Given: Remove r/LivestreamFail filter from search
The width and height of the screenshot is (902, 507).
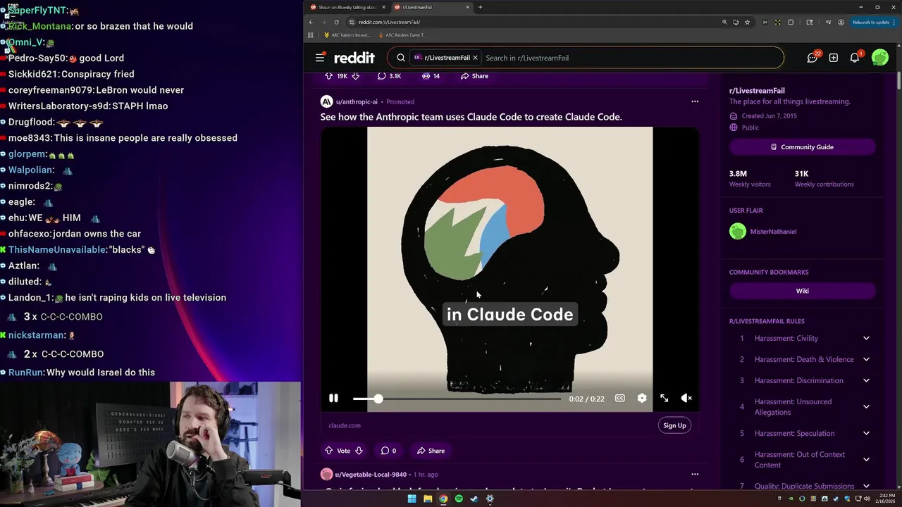Looking at the screenshot, I should point(475,58).
